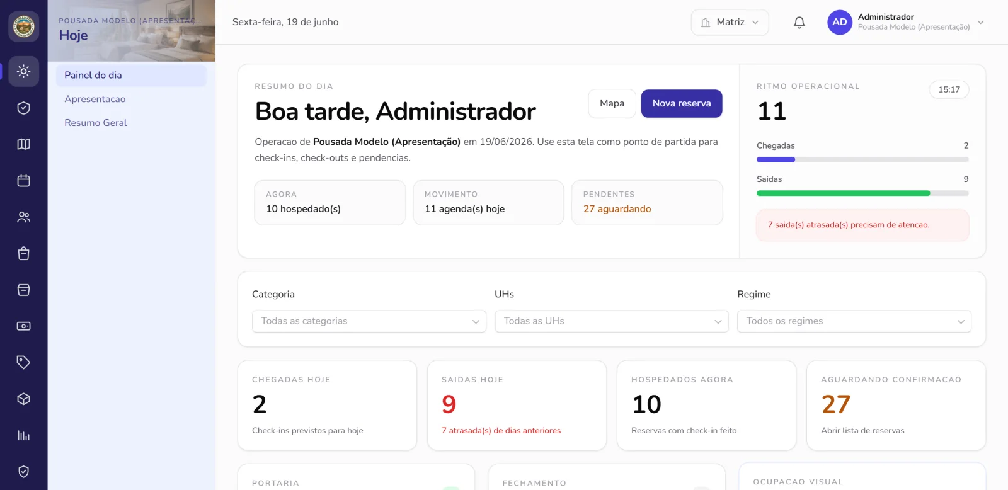Screen dimensions: 1008x490
Task: Open the Todas as categorias dropdown
Action: (x=369, y=321)
